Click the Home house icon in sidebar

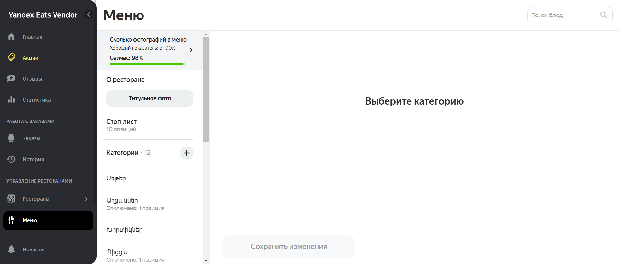(x=11, y=37)
